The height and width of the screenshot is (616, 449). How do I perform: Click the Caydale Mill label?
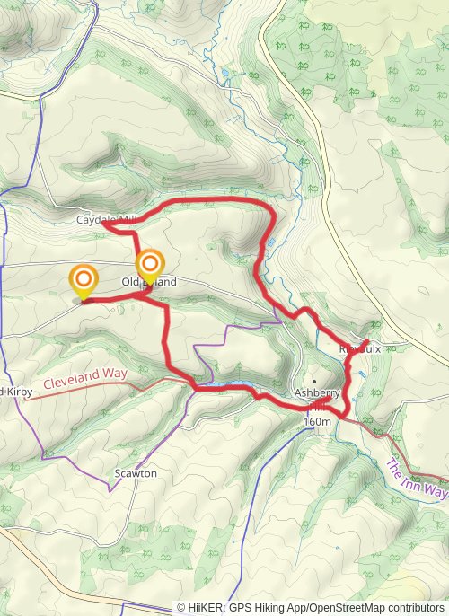(x=106, y=220)
